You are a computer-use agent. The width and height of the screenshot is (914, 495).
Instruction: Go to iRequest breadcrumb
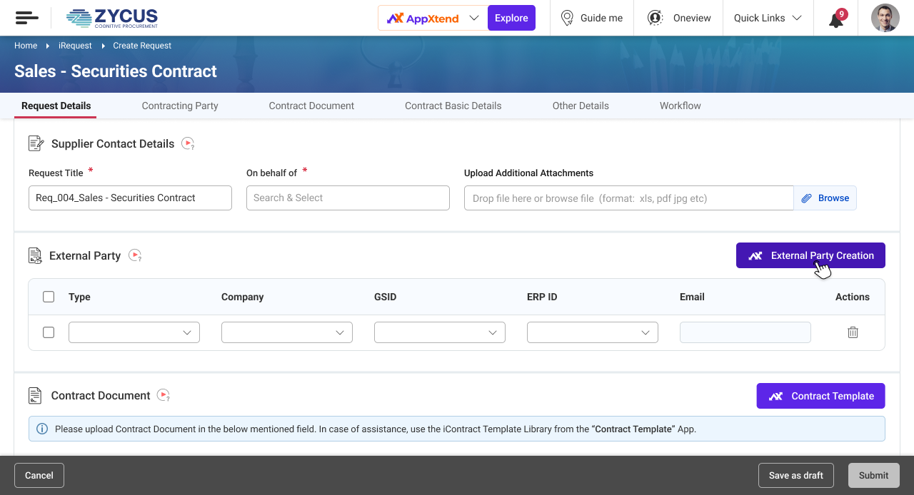(x=75, y=46)
